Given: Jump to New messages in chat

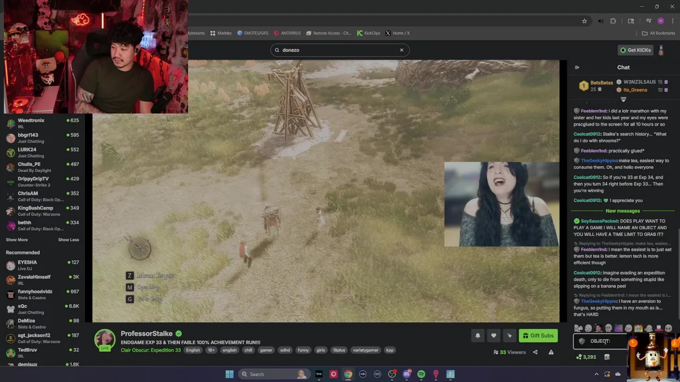Looking at the screenshot, I should click(x=623, y=211).
